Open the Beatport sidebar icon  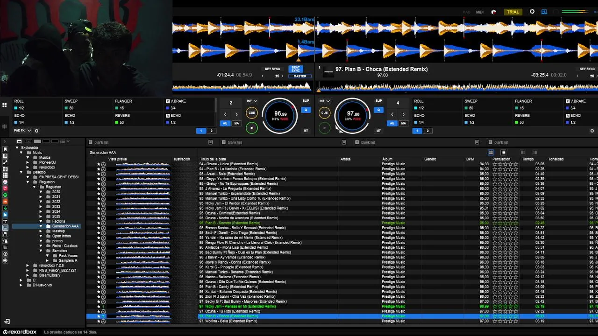(x=5, y=208)
